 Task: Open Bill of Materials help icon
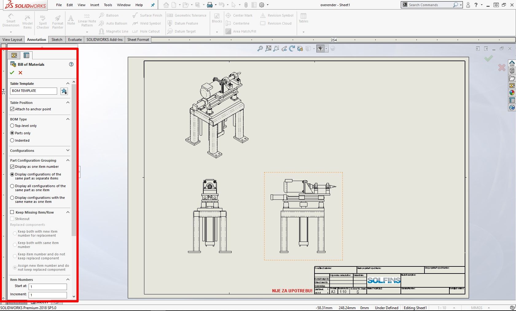(71, 64)
